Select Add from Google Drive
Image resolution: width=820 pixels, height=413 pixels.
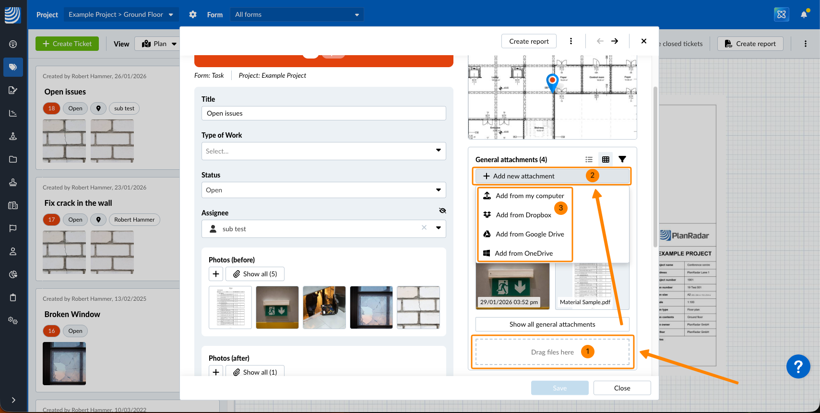529,234
